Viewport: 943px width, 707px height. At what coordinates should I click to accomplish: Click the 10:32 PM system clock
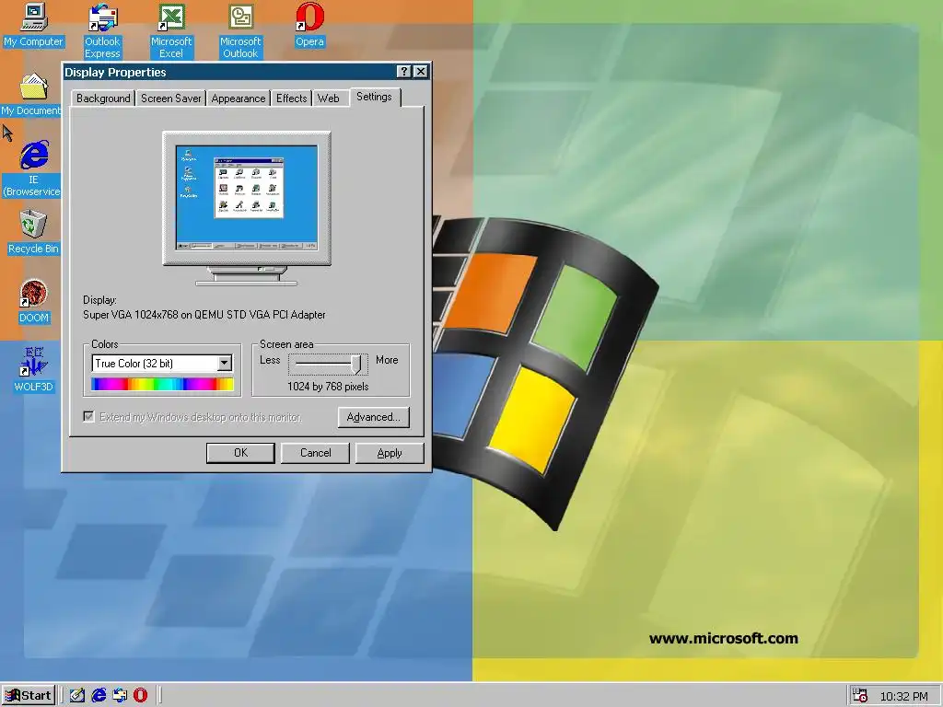click(x=903, y=696)
